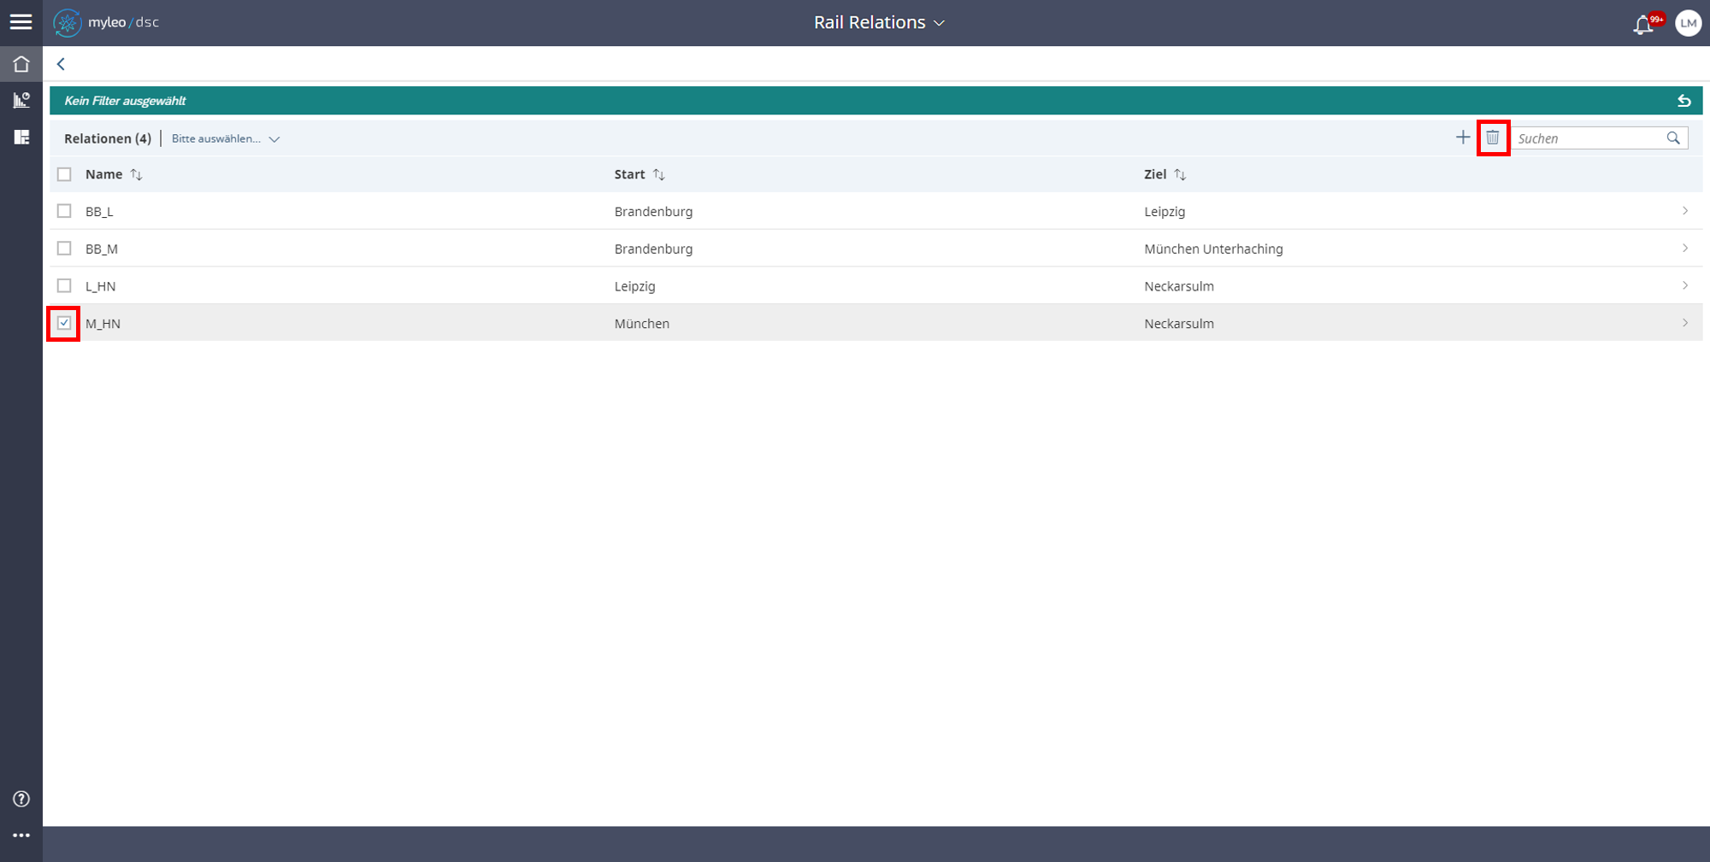Expand the Rail Relations title dropdown

tap(879, 23)
